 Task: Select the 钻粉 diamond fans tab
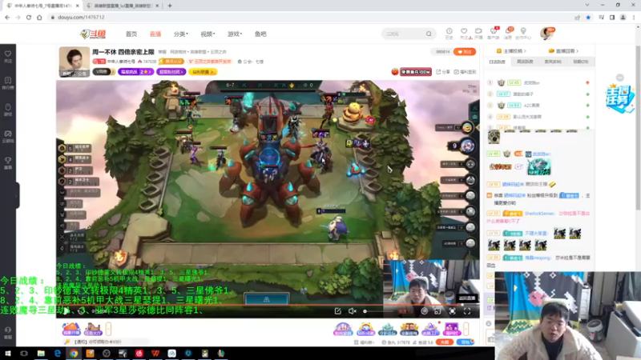(x=580, y=62)
